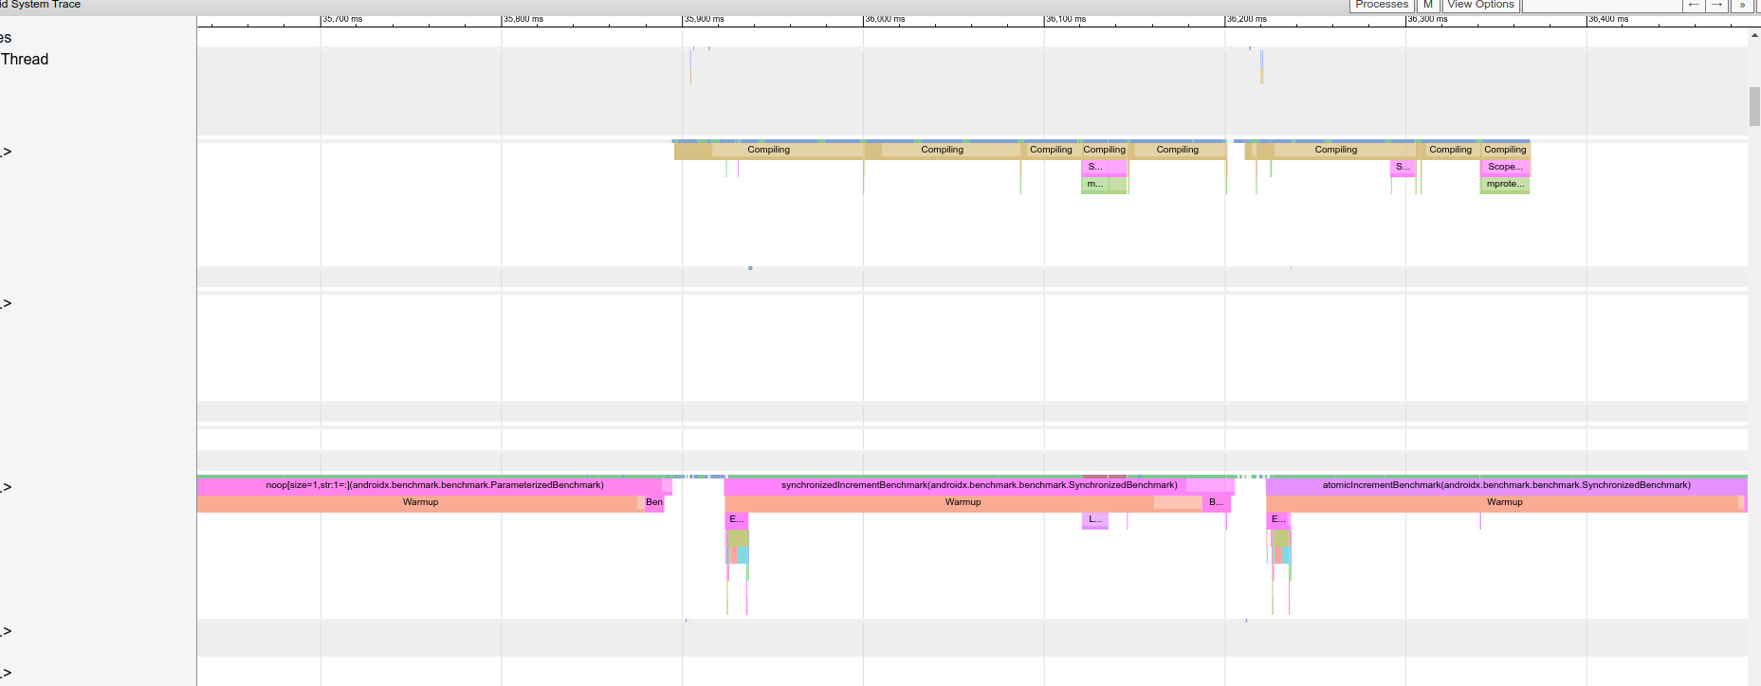Expand the double-chevron side panel button
This screenshot has width=1761, height=686.
click(1742, 5)
